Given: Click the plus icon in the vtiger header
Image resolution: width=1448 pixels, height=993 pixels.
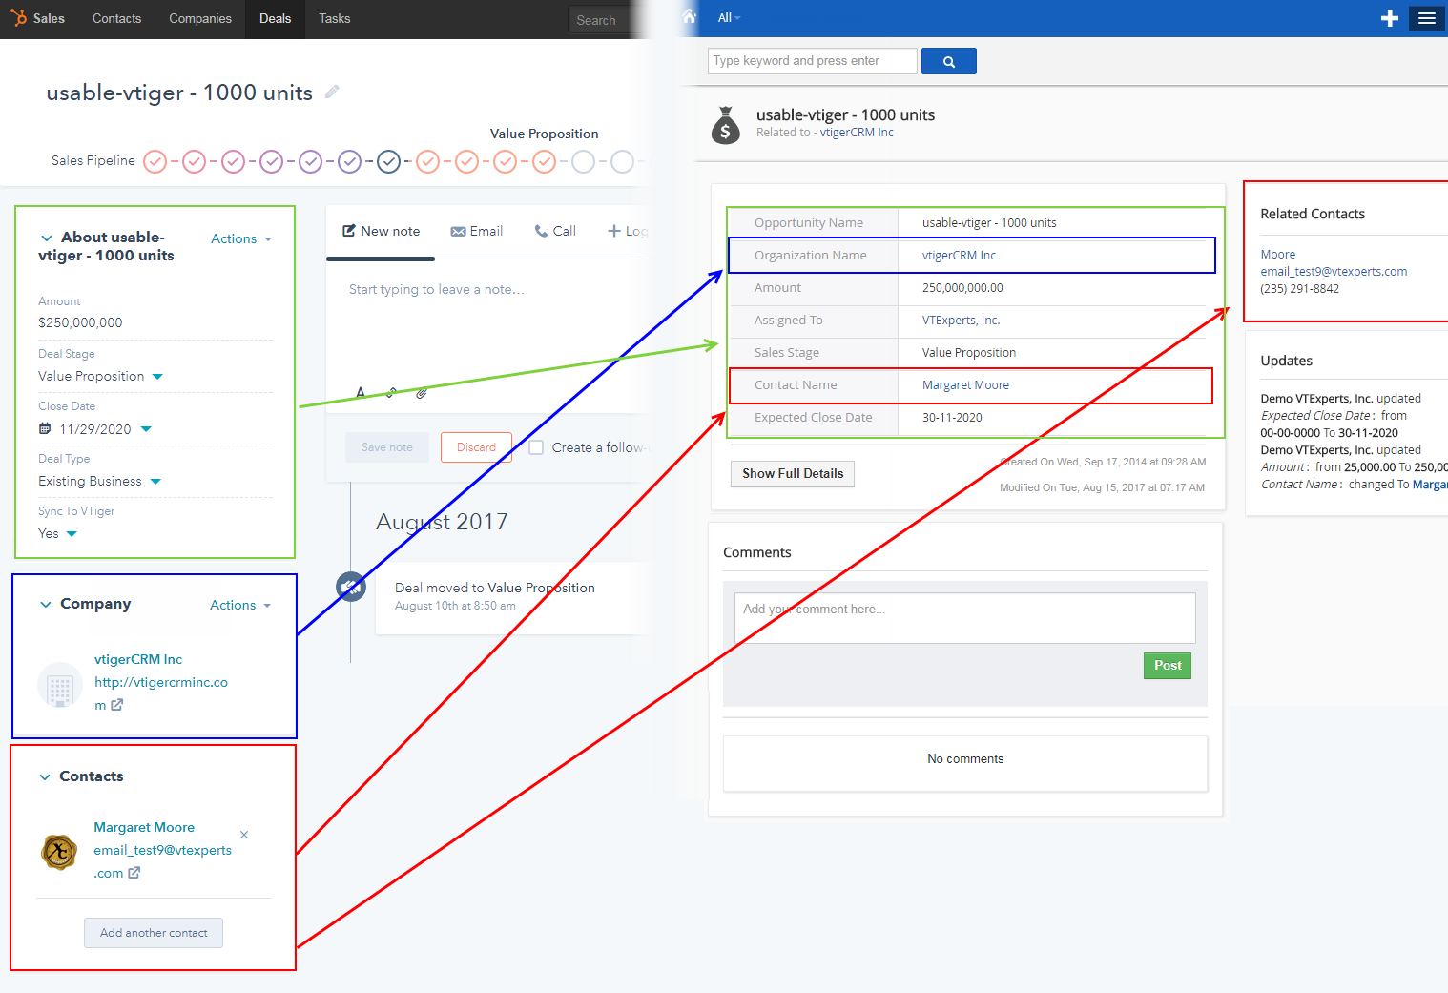Looking at the screenshot, I should point(1390,18).
